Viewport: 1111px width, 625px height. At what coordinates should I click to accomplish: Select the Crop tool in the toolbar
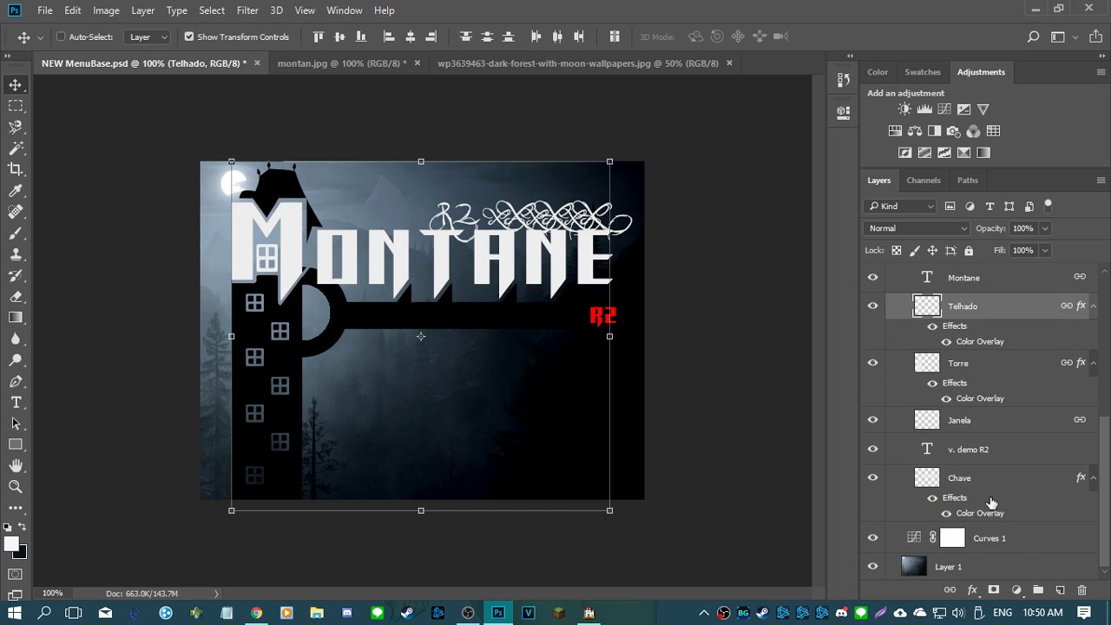coord(16,169)
